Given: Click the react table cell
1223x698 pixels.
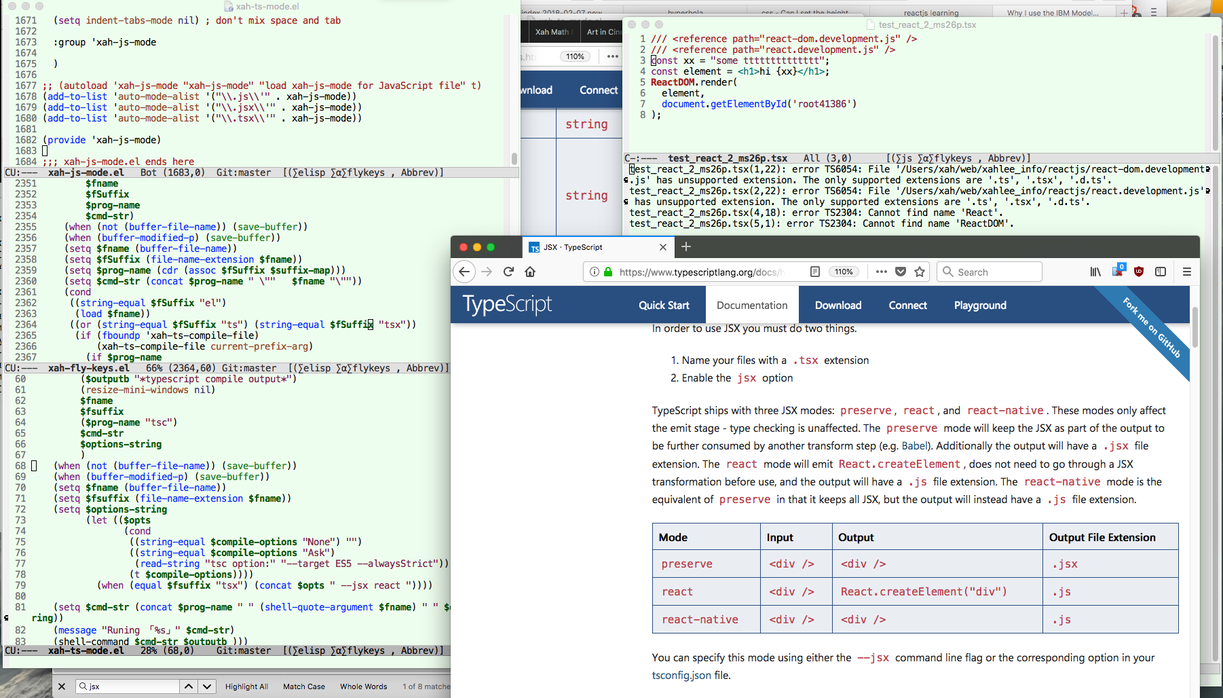Looking at the screenshot, I should [706, 592].
